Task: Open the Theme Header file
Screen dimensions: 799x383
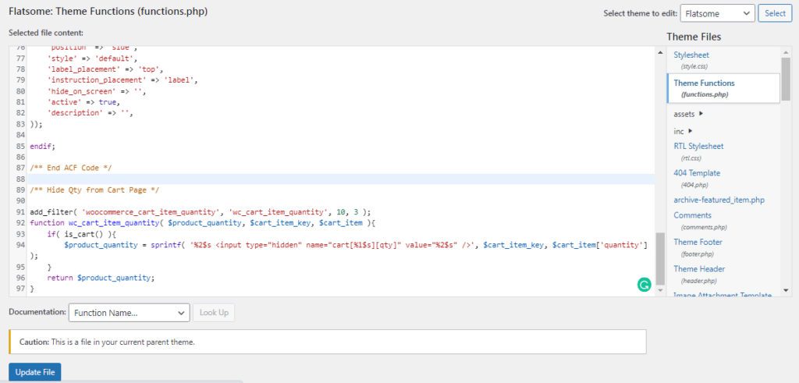Action: point(699,269)
